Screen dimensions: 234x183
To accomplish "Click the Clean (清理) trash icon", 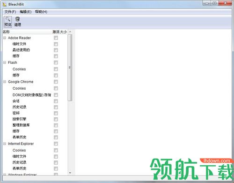I will click(17, 19).
